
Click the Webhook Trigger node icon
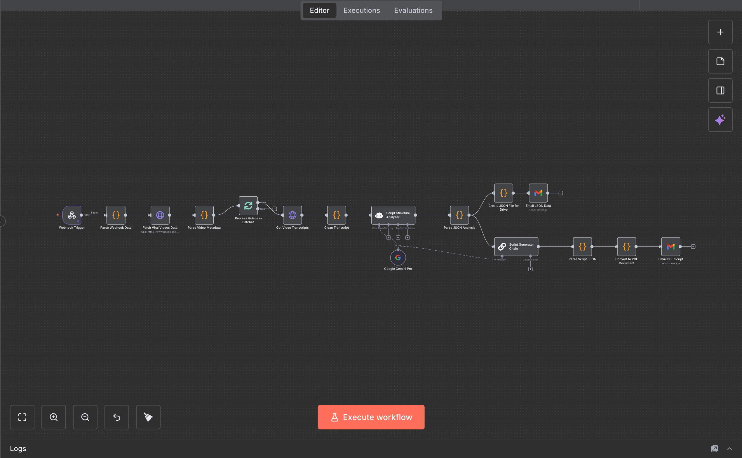click(x=72, y=215)
